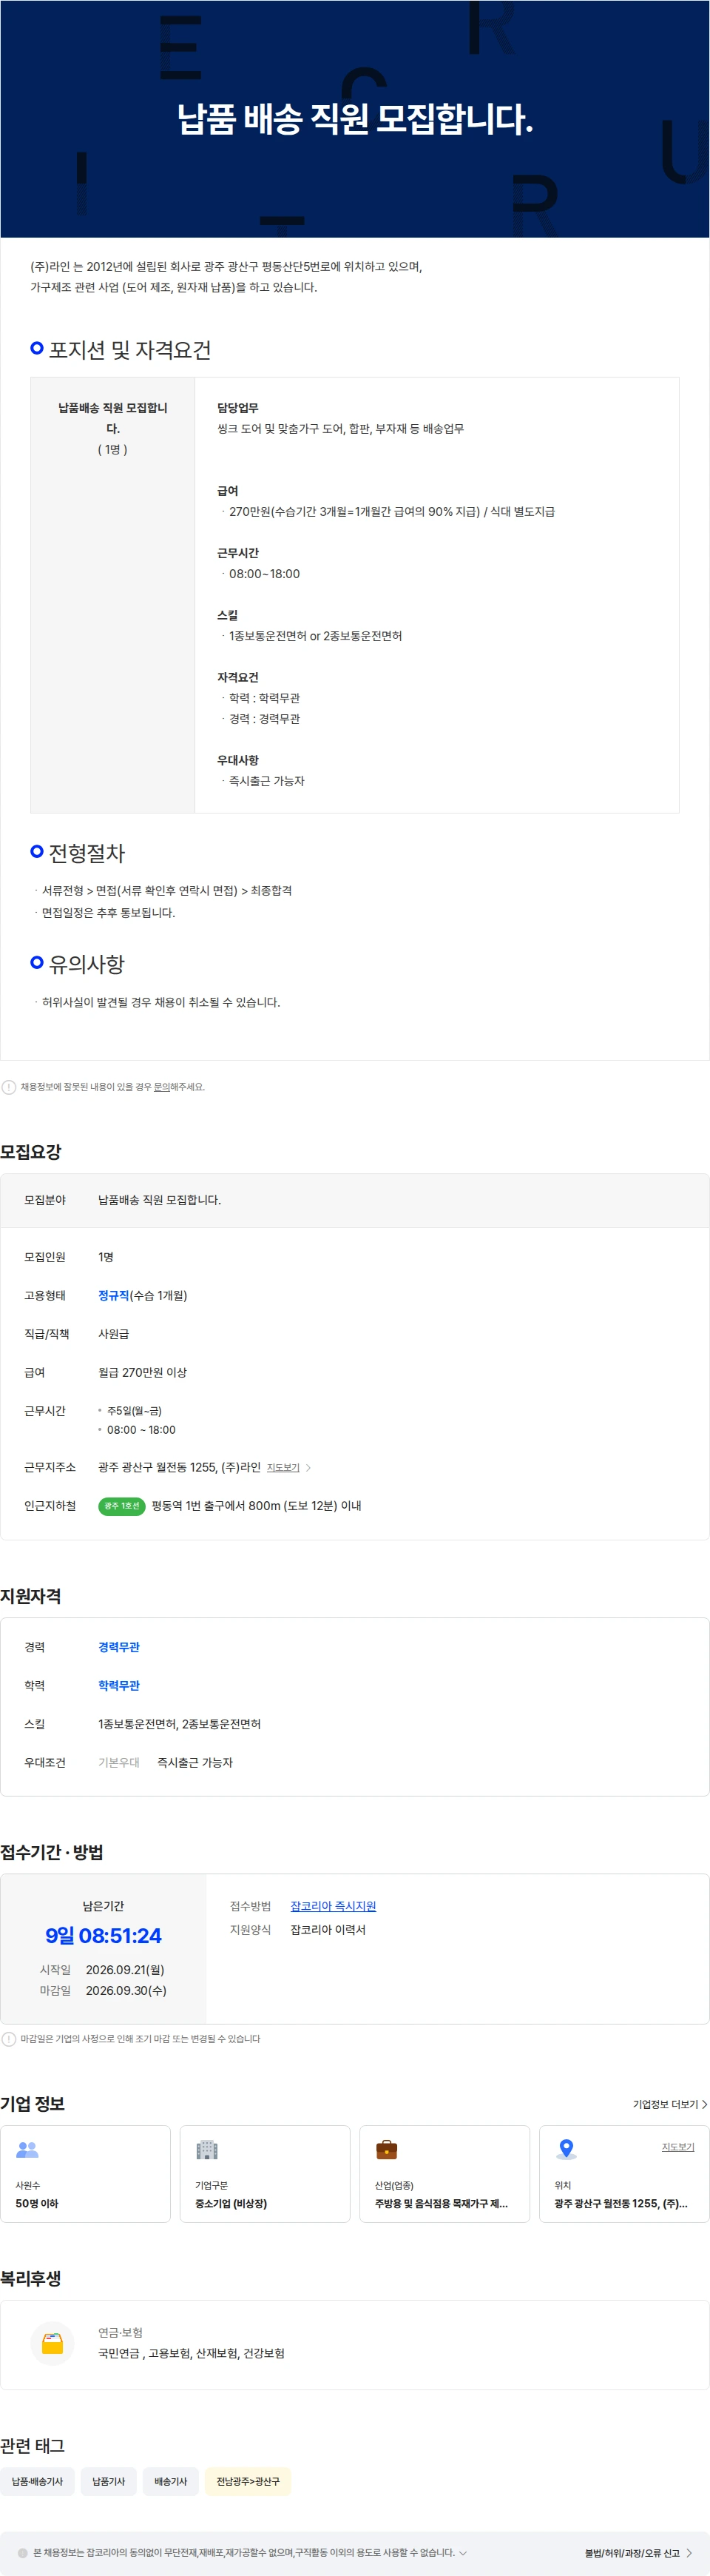
Task: Click the 정규직 employment type link
Action: pos(113,1295)
